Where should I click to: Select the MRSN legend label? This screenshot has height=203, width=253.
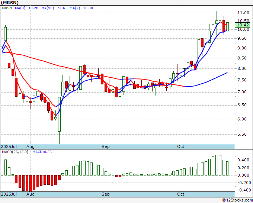pyautogui.click(x=7, y=8)
